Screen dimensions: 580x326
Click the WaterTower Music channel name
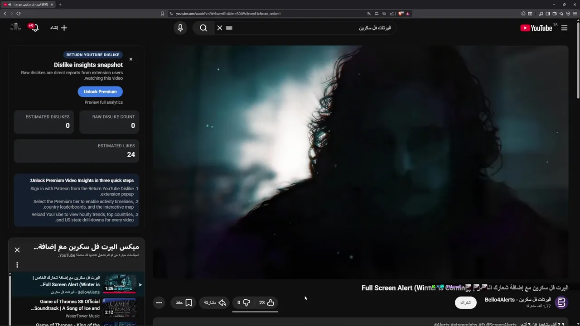82,316
